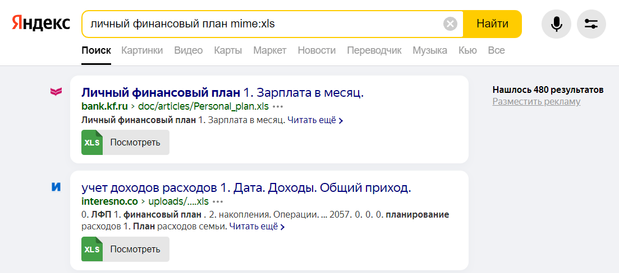Click the 'Нашлось 480 результатов' text

548,90
